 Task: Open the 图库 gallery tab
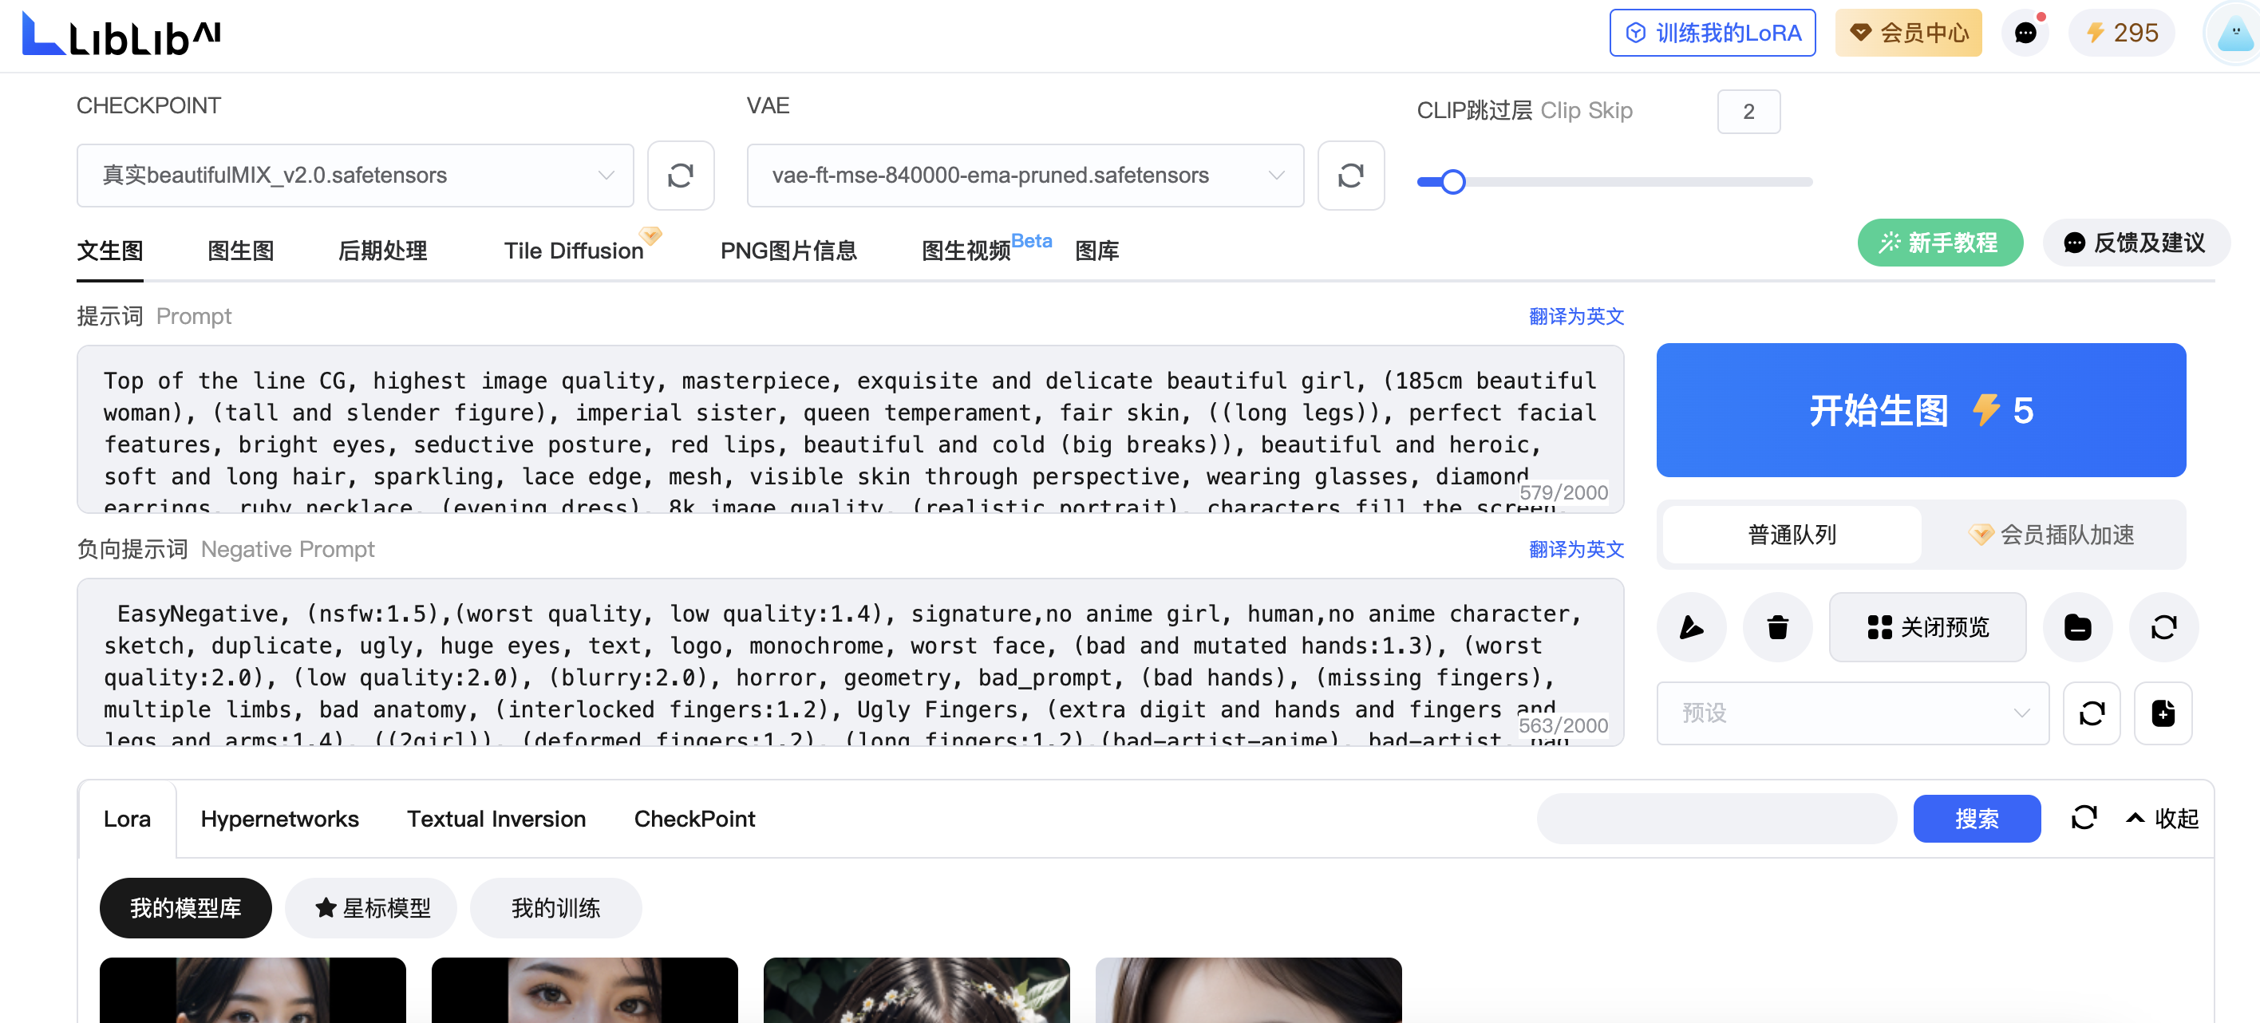click(x=1096, y=251)
